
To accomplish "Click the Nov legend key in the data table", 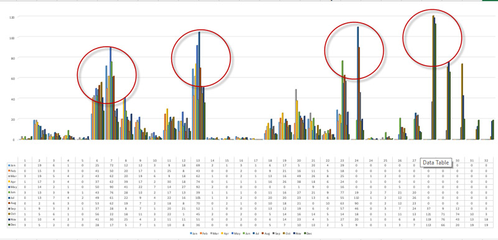I will click(x=9, y=219).
